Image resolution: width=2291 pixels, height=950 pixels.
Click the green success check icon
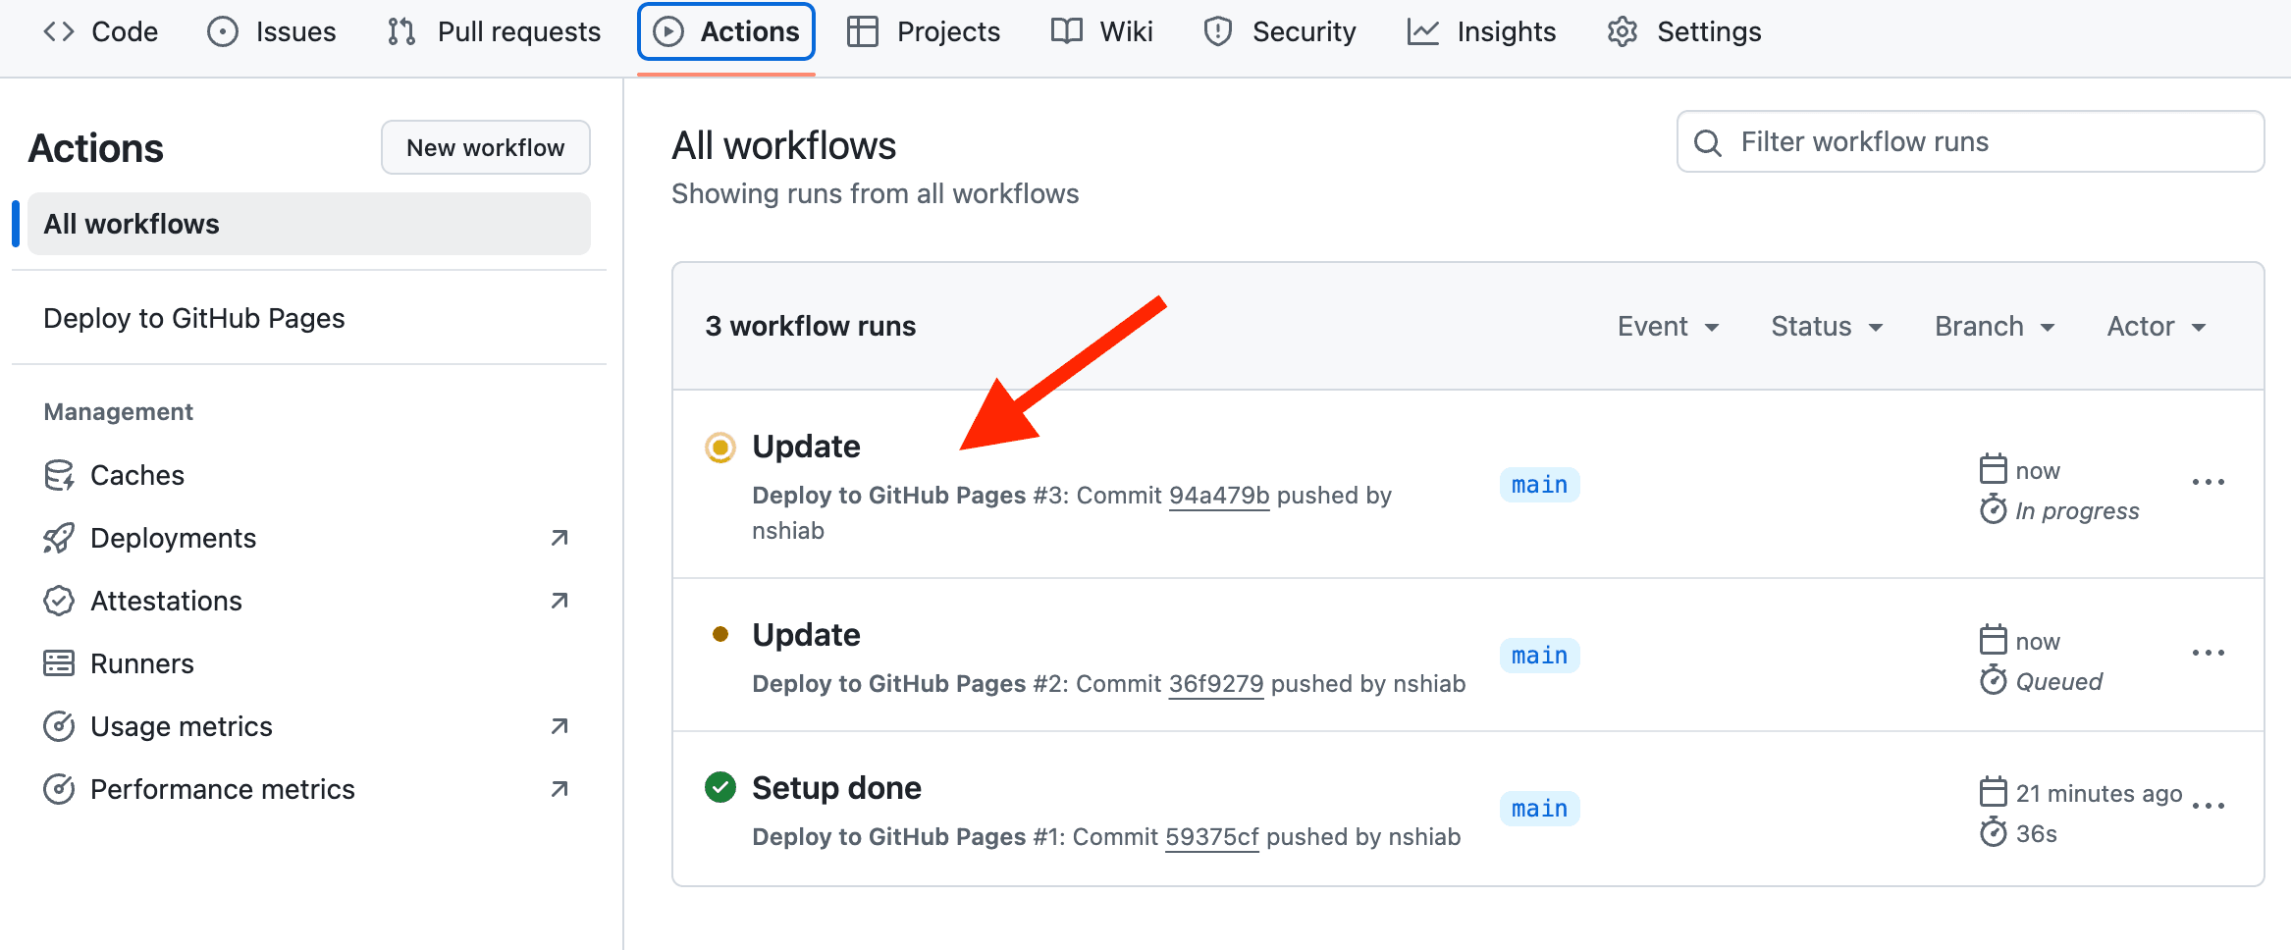[720, 787]
